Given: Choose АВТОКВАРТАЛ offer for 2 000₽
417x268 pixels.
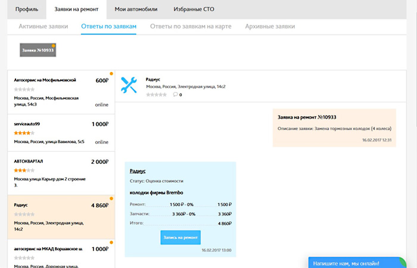Looking at the screenshot, I should (61, 173).
